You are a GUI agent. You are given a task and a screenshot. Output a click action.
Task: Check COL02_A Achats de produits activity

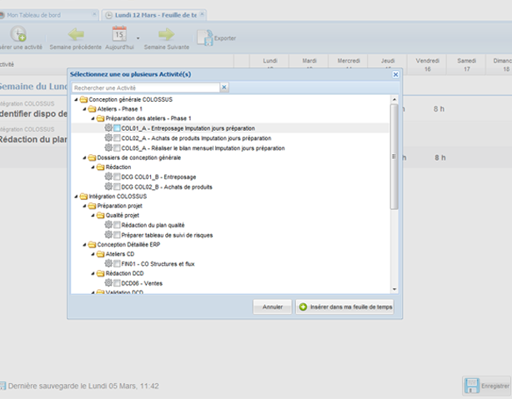(x=117, y=138)
